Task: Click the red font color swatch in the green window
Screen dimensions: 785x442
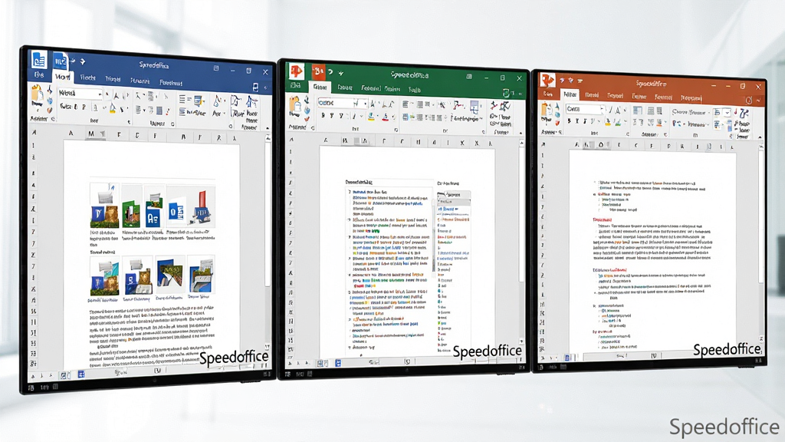Action: 385,117
